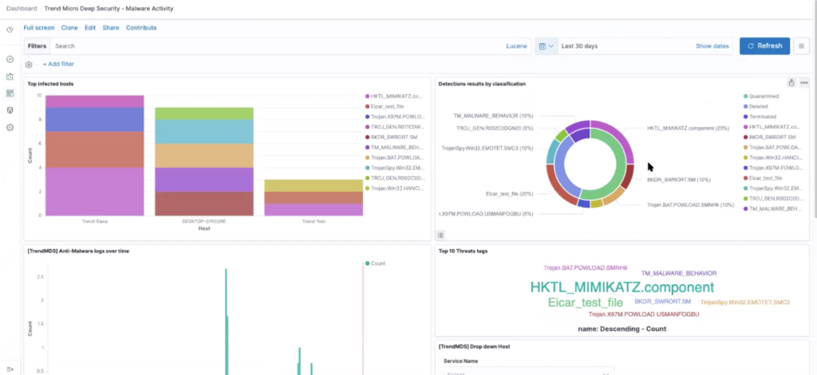The image size is (817, 375).
Task: Open the Recently viewed clock icon
Action: (10, 29)
